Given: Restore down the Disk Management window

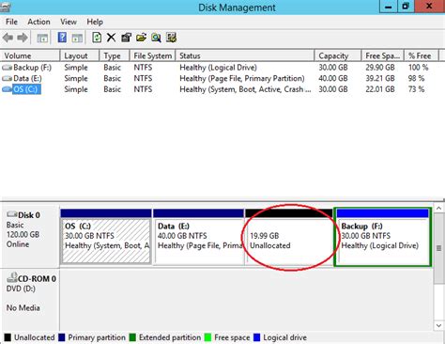Looking at the screenshot, I should click(x=406, y=7).
